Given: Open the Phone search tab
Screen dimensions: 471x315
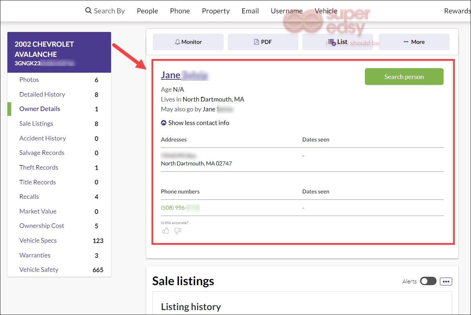Looking at the screenshot, I should tap(180, 11).
